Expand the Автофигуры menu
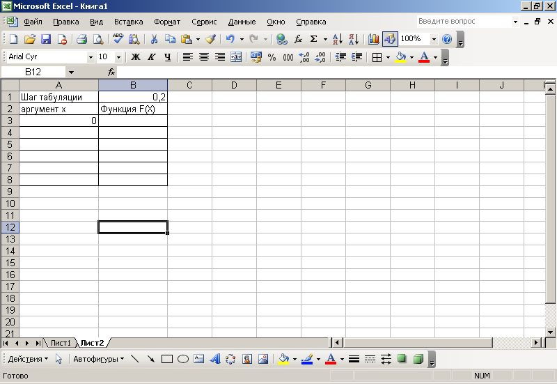 pos(99,359)
